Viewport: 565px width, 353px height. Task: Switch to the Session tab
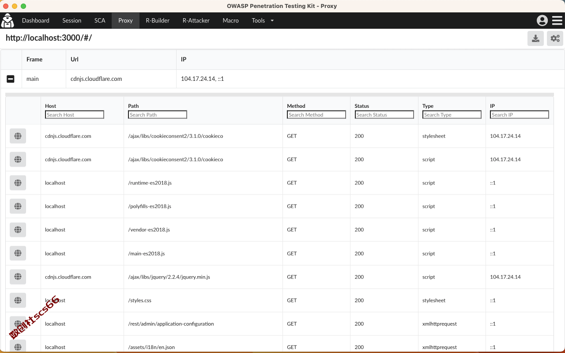click(72, 20)
